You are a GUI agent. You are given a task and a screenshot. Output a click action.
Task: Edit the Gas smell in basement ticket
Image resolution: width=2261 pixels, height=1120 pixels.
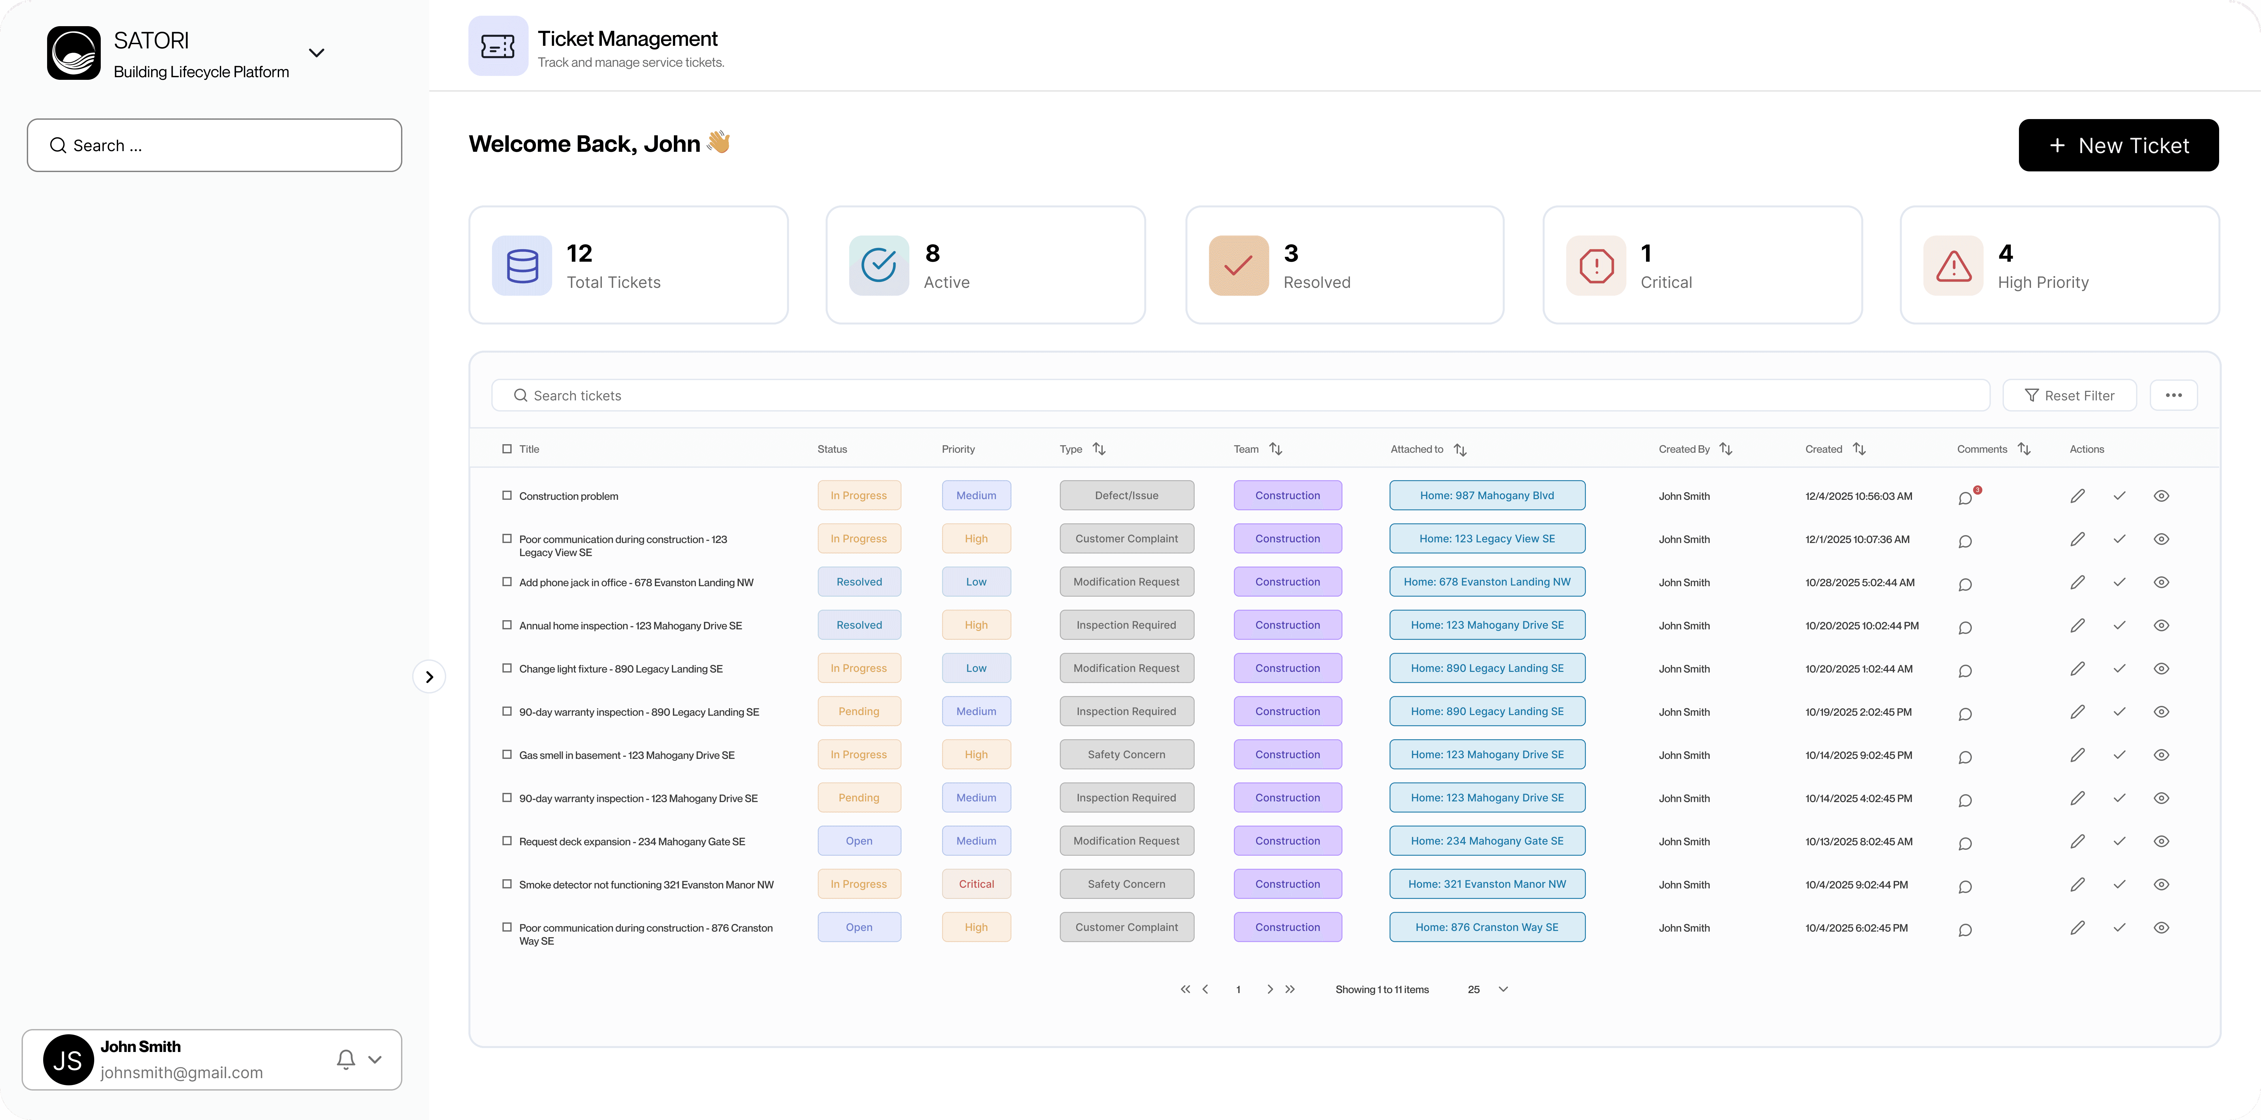tap(2077, 755)
